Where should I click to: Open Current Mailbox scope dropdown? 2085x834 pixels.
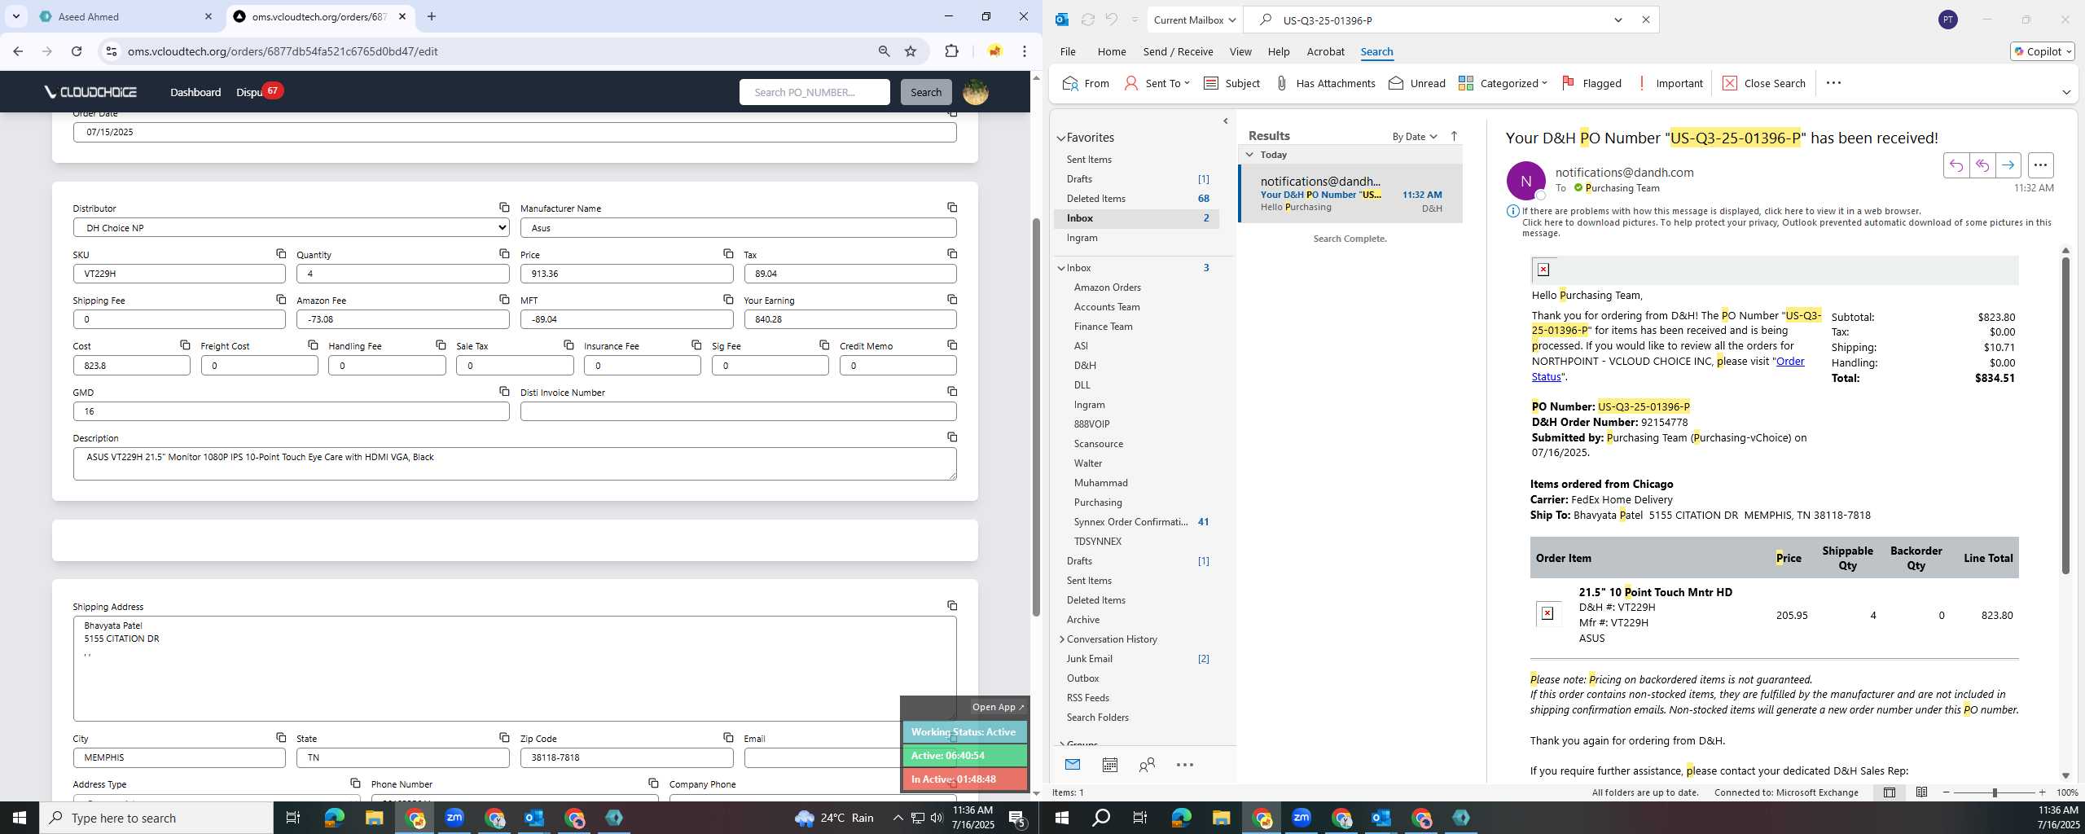1194,20
